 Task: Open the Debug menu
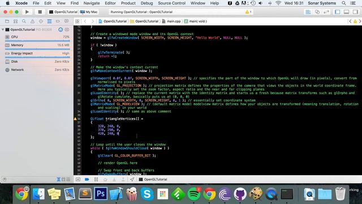tap(146, 3)
